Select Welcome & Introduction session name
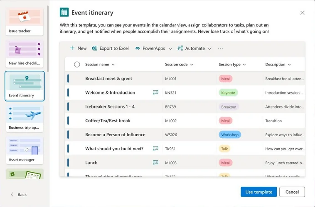This screenshot has height=207, width=315. pyautogui.click(x=110, y=92)
